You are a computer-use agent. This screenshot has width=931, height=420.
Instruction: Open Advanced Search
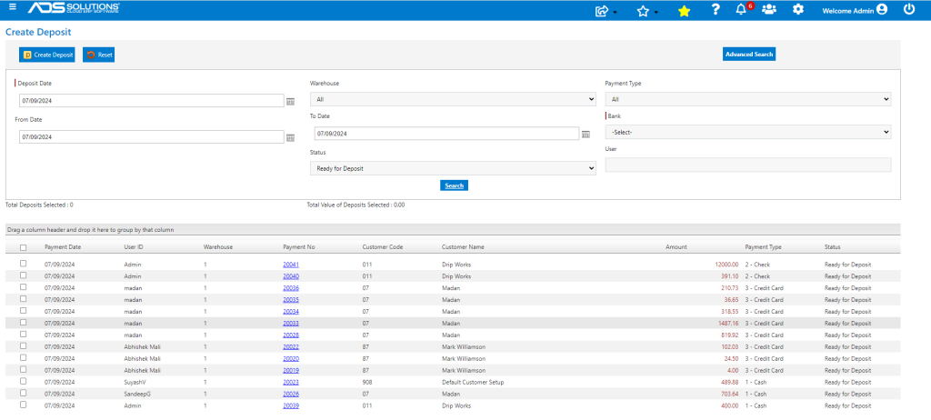point(749,54)
